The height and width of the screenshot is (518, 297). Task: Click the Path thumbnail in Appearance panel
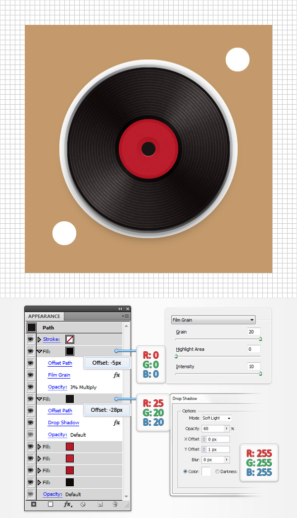(x=32, y=327)
